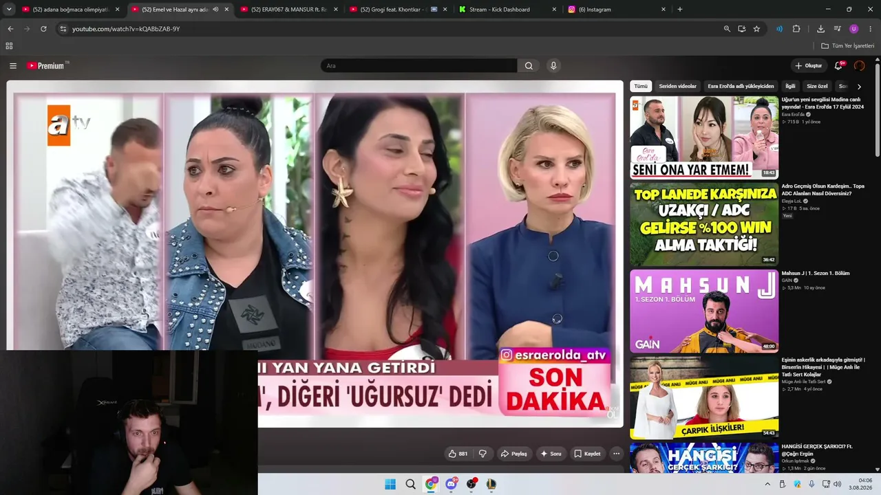The width and height of the screenshot is (881, 495).
Task: Open Tüm Yer İşaretleri bookmarks folder
Action: coord(847,46)
